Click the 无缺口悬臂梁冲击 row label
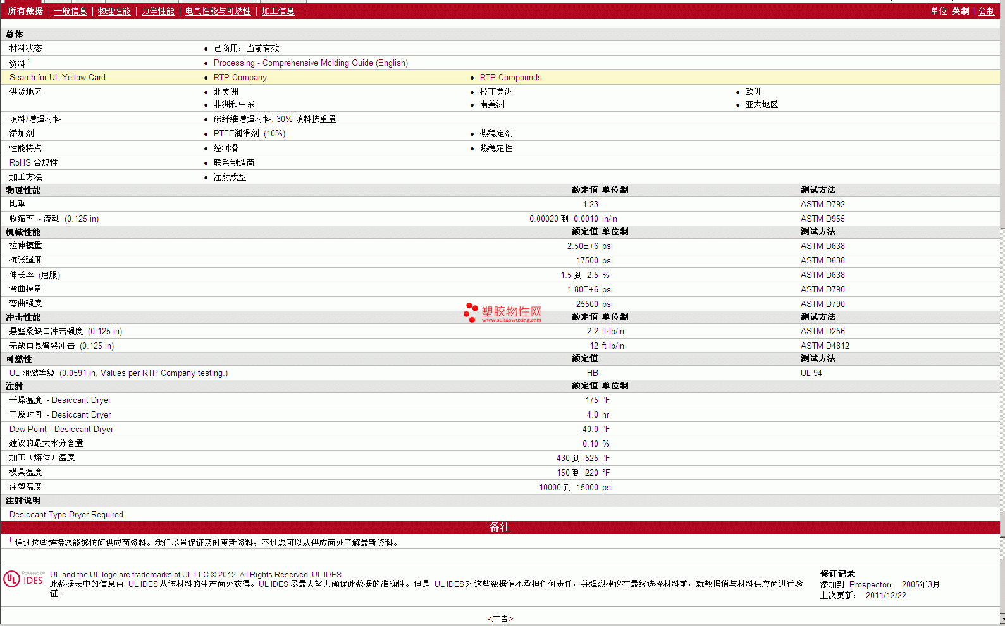1005x626 pixels. 42,346
